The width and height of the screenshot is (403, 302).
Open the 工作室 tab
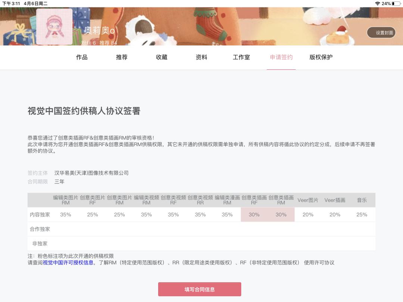[241, 57]
